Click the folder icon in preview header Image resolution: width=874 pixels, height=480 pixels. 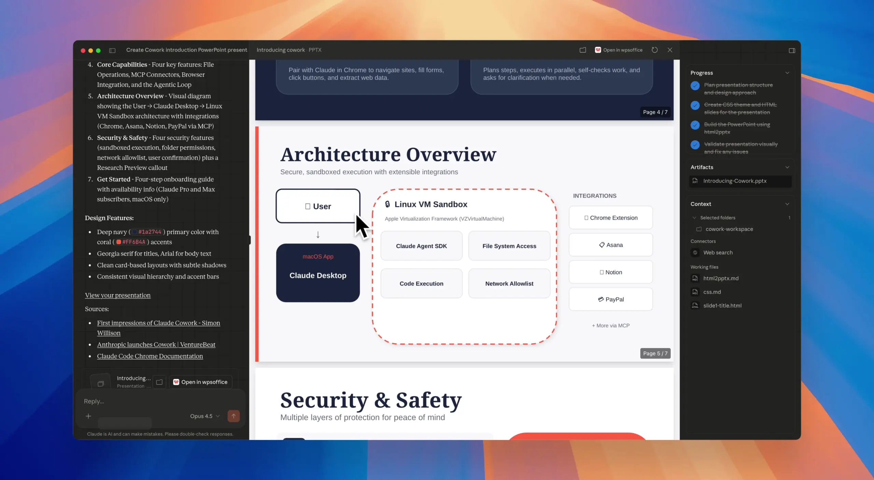pyautogui.click(x=582, y=50)
